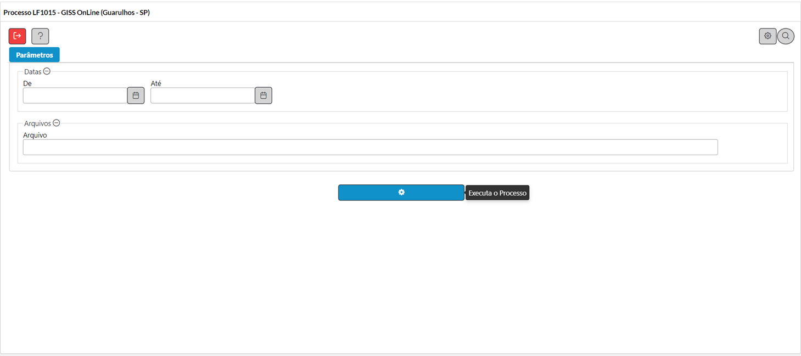Click the magnifier search icon
The width and height of the screenshot is (801, 356).
pos(786,36)
